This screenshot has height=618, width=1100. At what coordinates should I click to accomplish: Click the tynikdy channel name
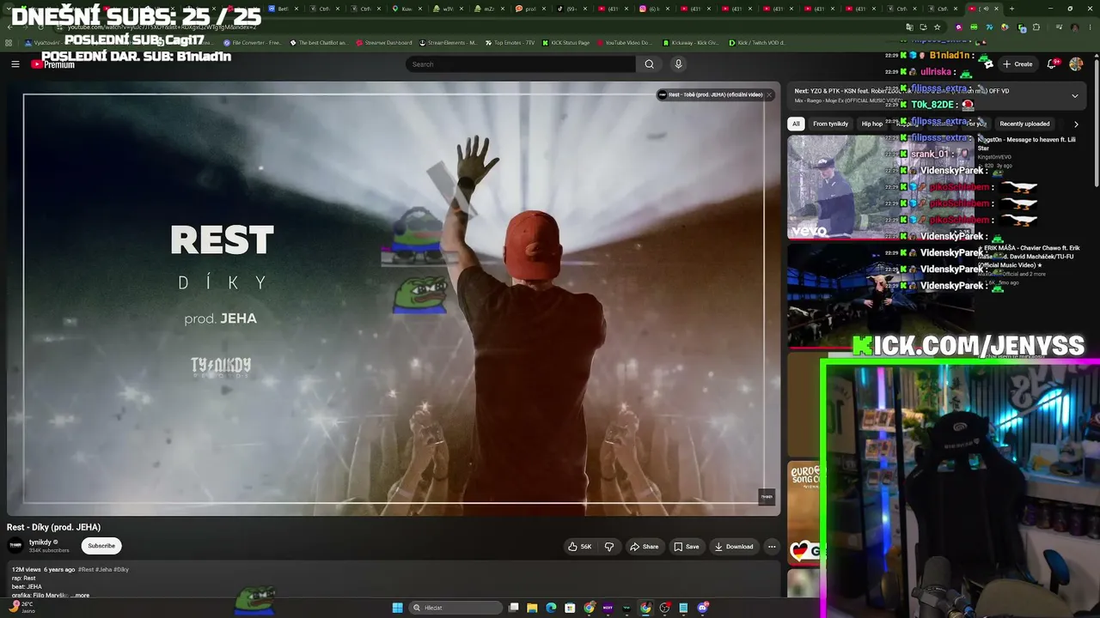[x=40, y=542]
